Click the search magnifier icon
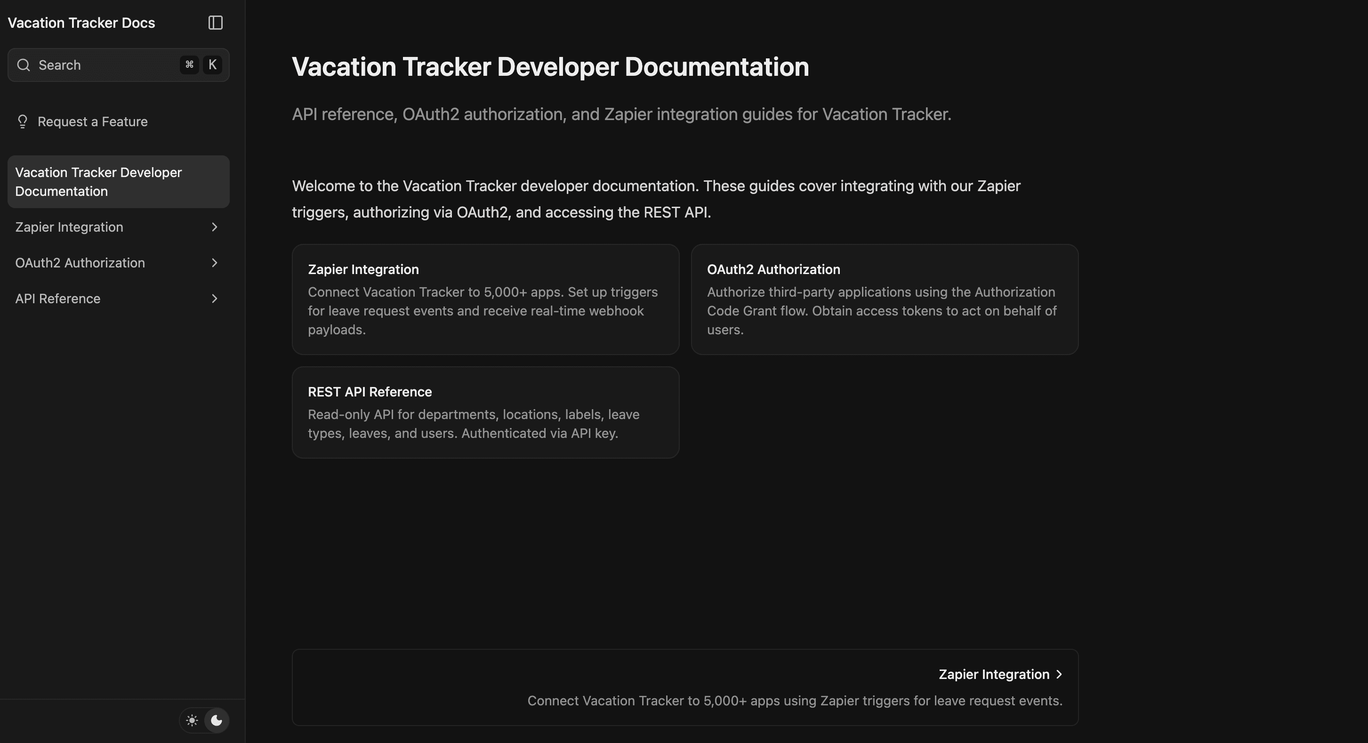Viewport: 1368px width, 743px height. click(x=24, y=65)
